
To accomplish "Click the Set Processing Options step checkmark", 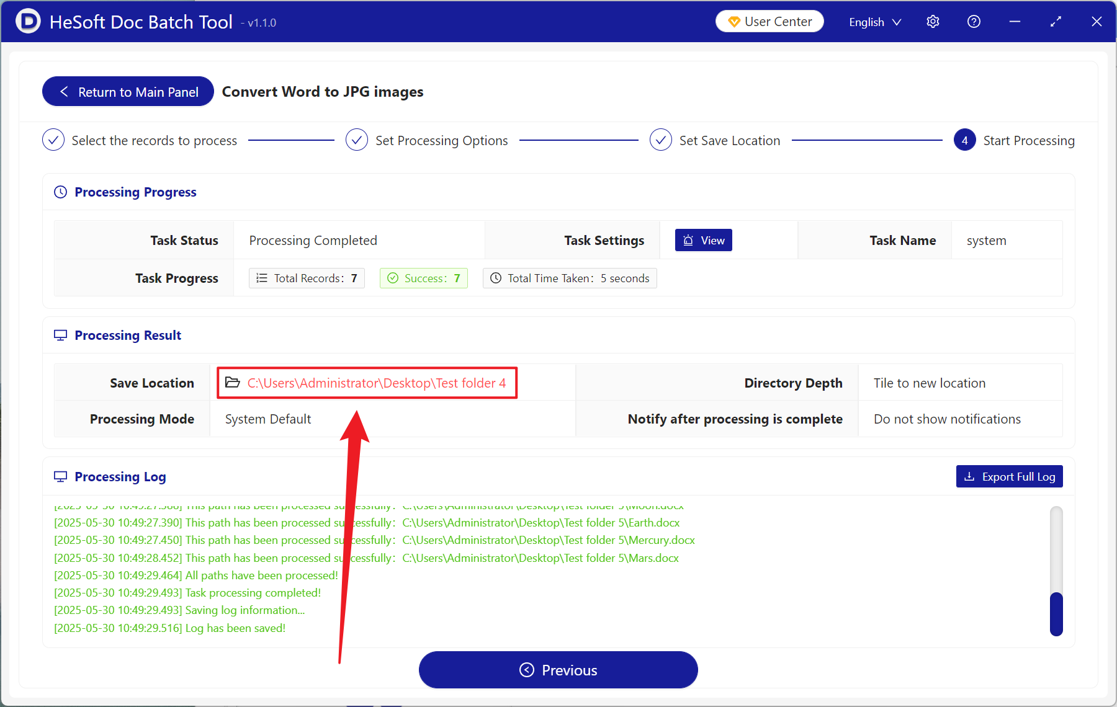I will [357, 140].
